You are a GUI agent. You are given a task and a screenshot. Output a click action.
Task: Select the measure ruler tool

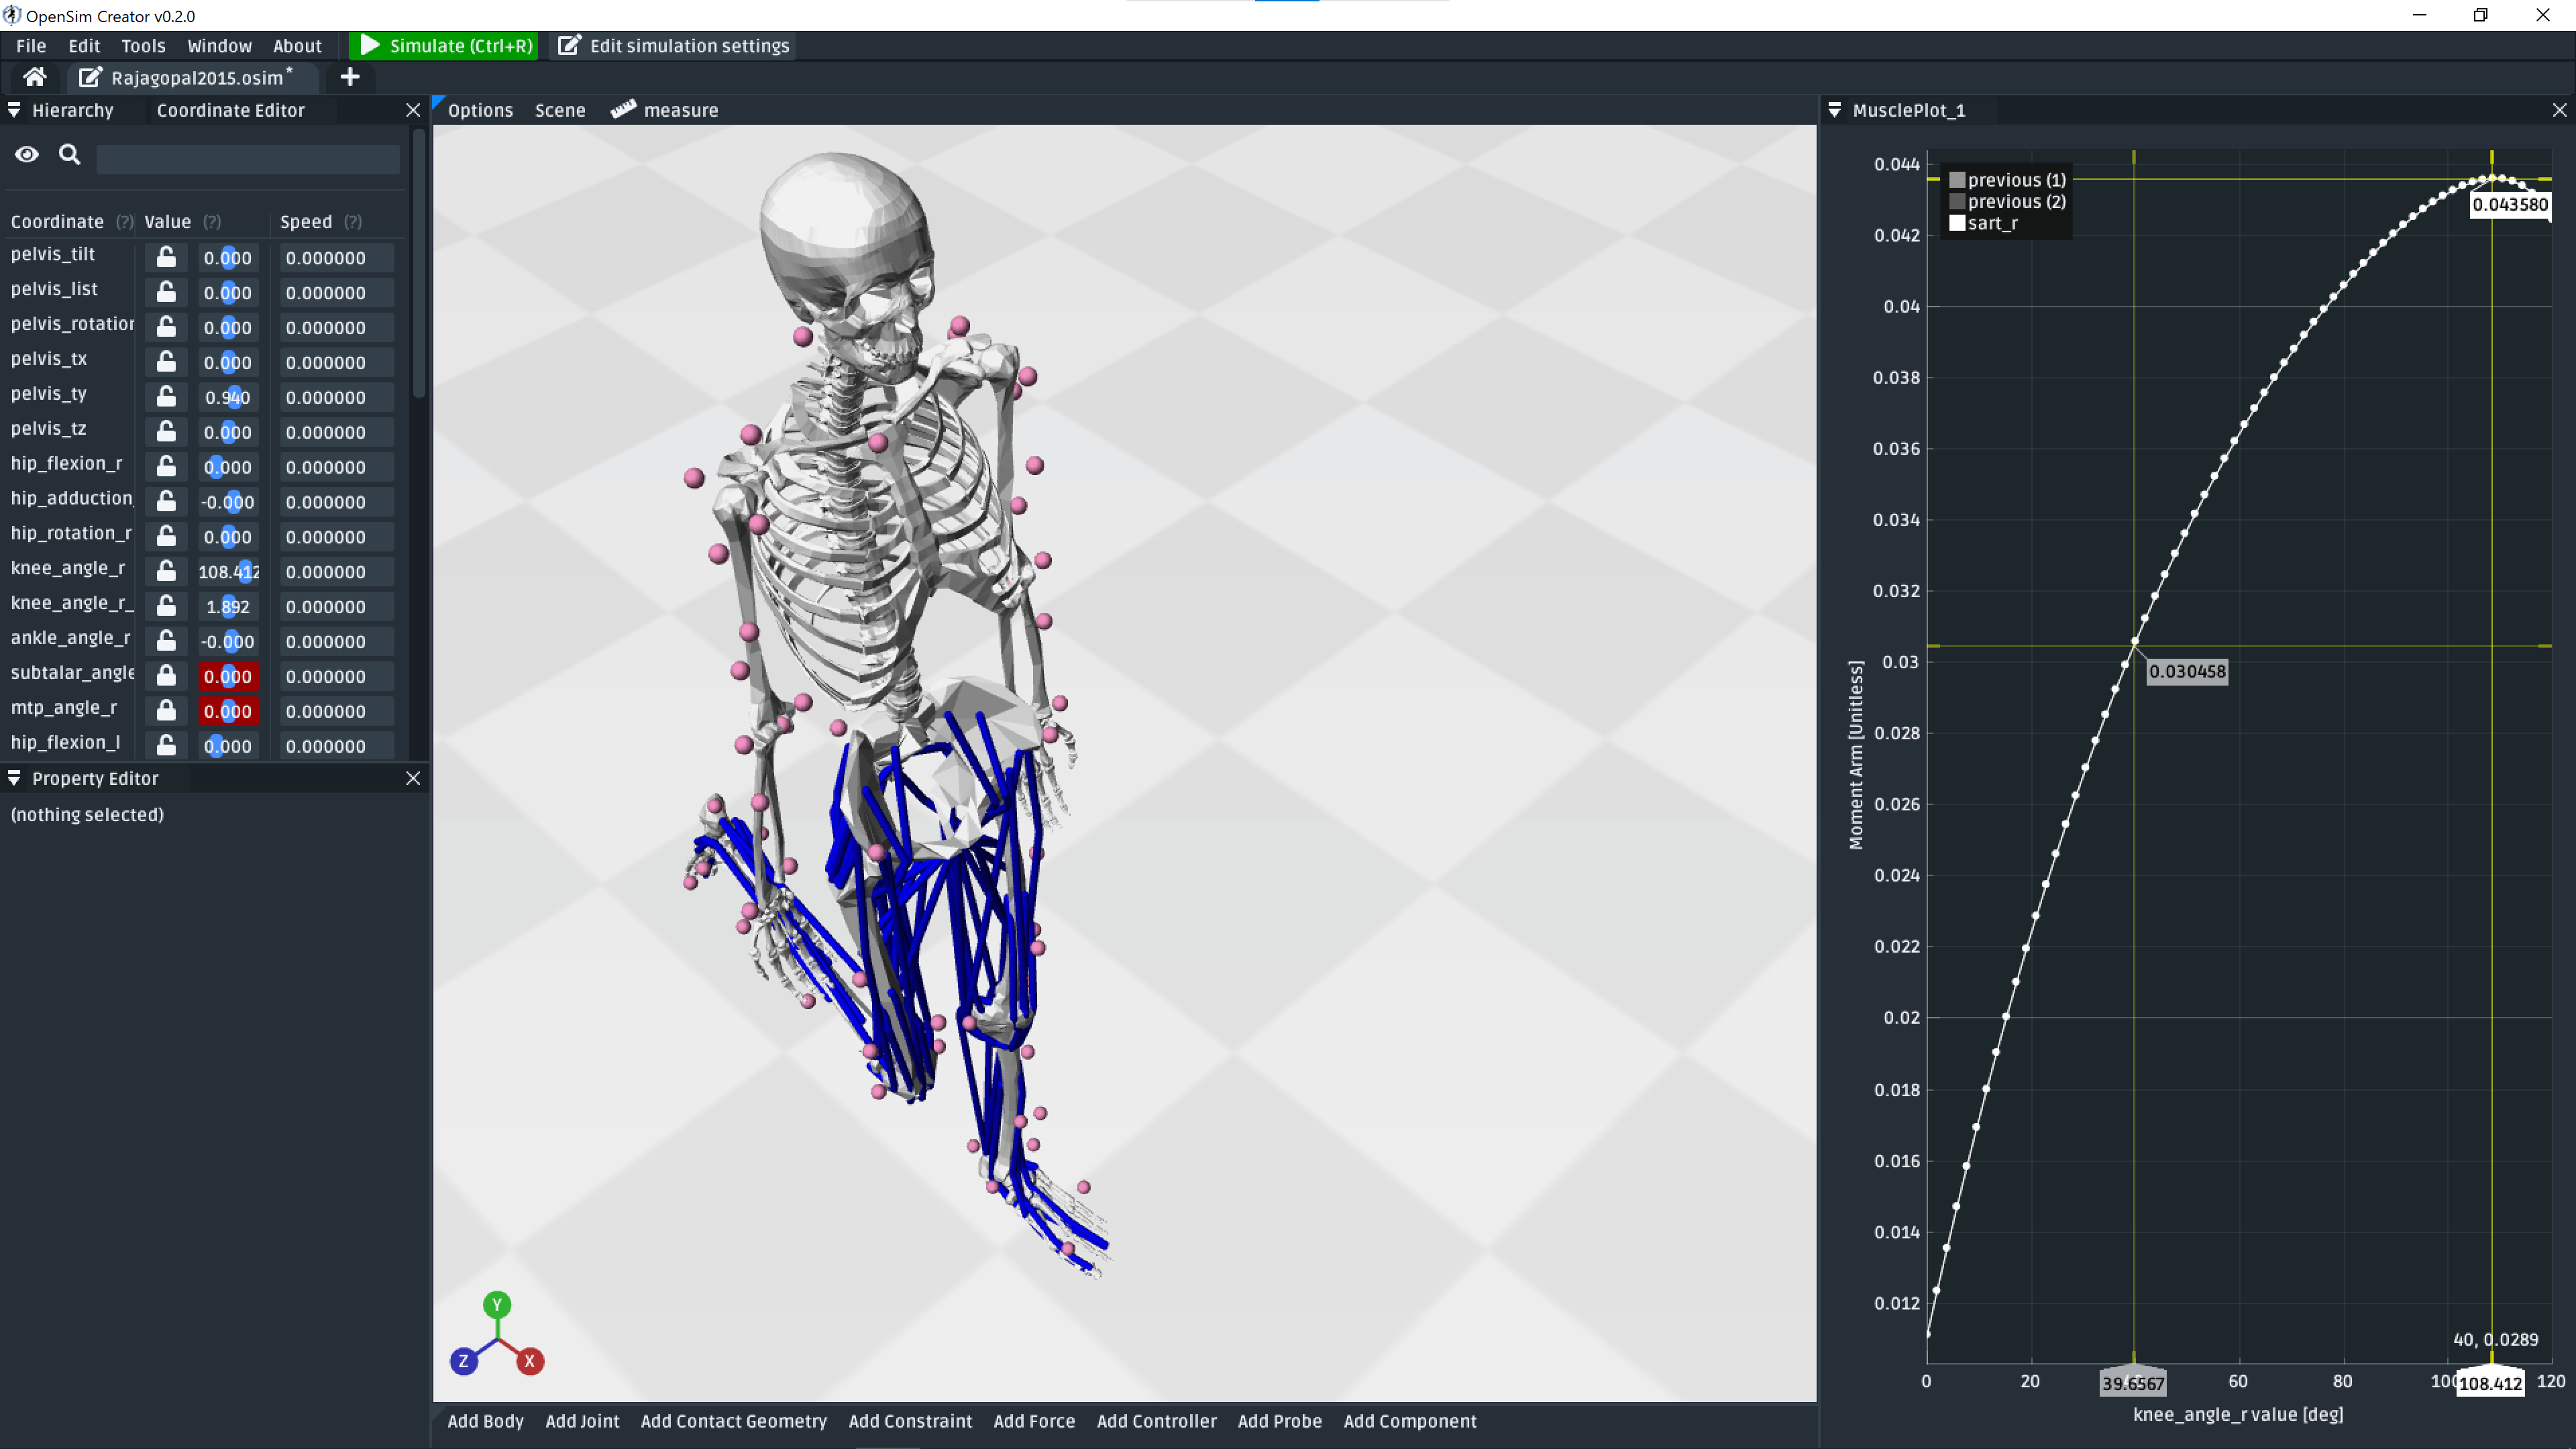(x=623, y=109)
